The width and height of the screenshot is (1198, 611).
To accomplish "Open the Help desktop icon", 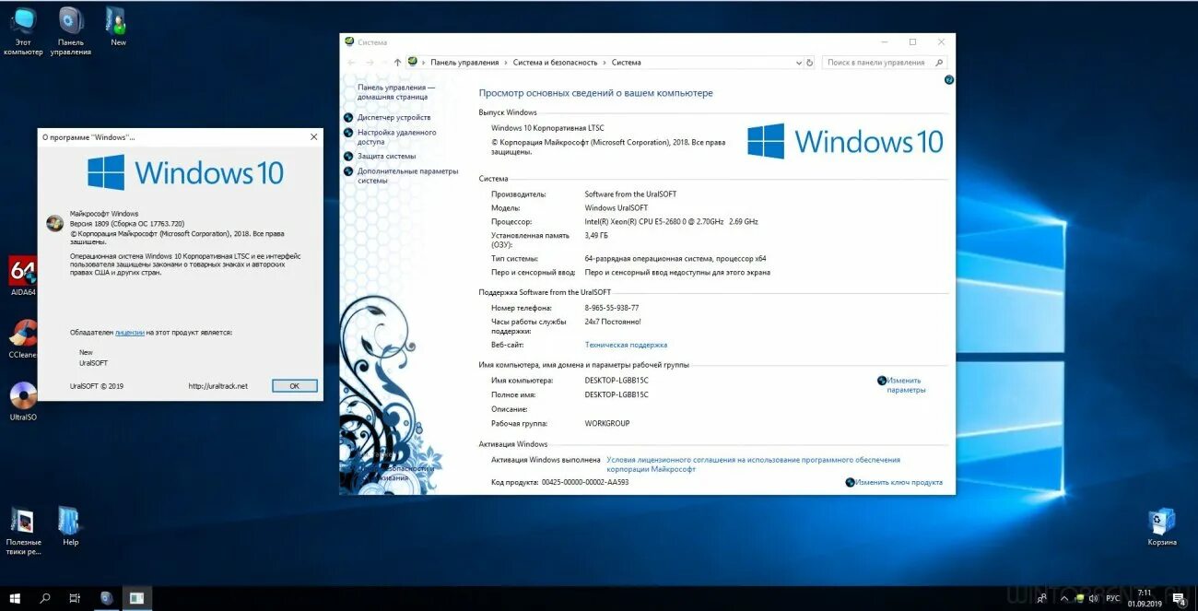I will coord(71,526).
